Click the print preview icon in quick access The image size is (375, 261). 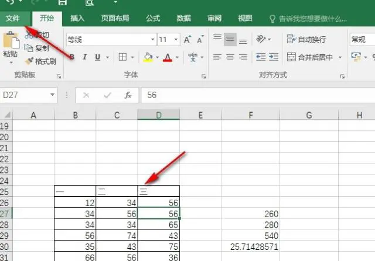coord(90,2)
